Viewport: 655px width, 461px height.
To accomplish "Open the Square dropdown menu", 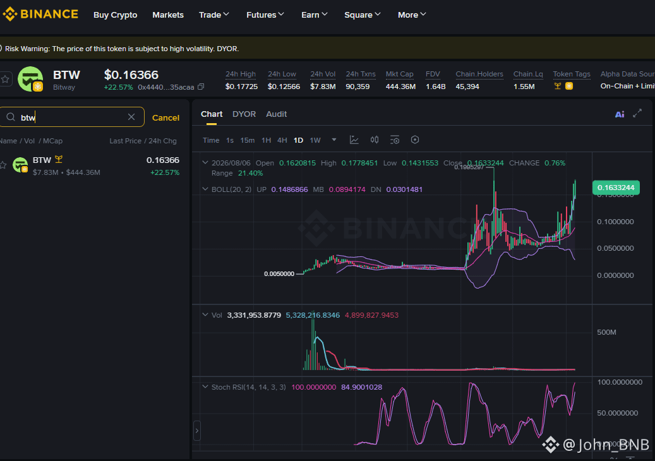I will [x=363, y=15].
